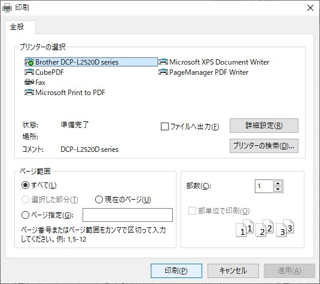The image size is (320, 284).
Task: Pick the Microsoft Print to PDF icon
Action: coord(29,93)
